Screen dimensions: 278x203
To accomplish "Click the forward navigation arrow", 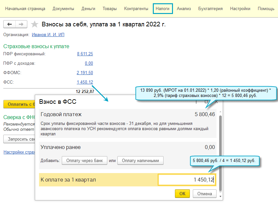I will (x=21, y=24).
